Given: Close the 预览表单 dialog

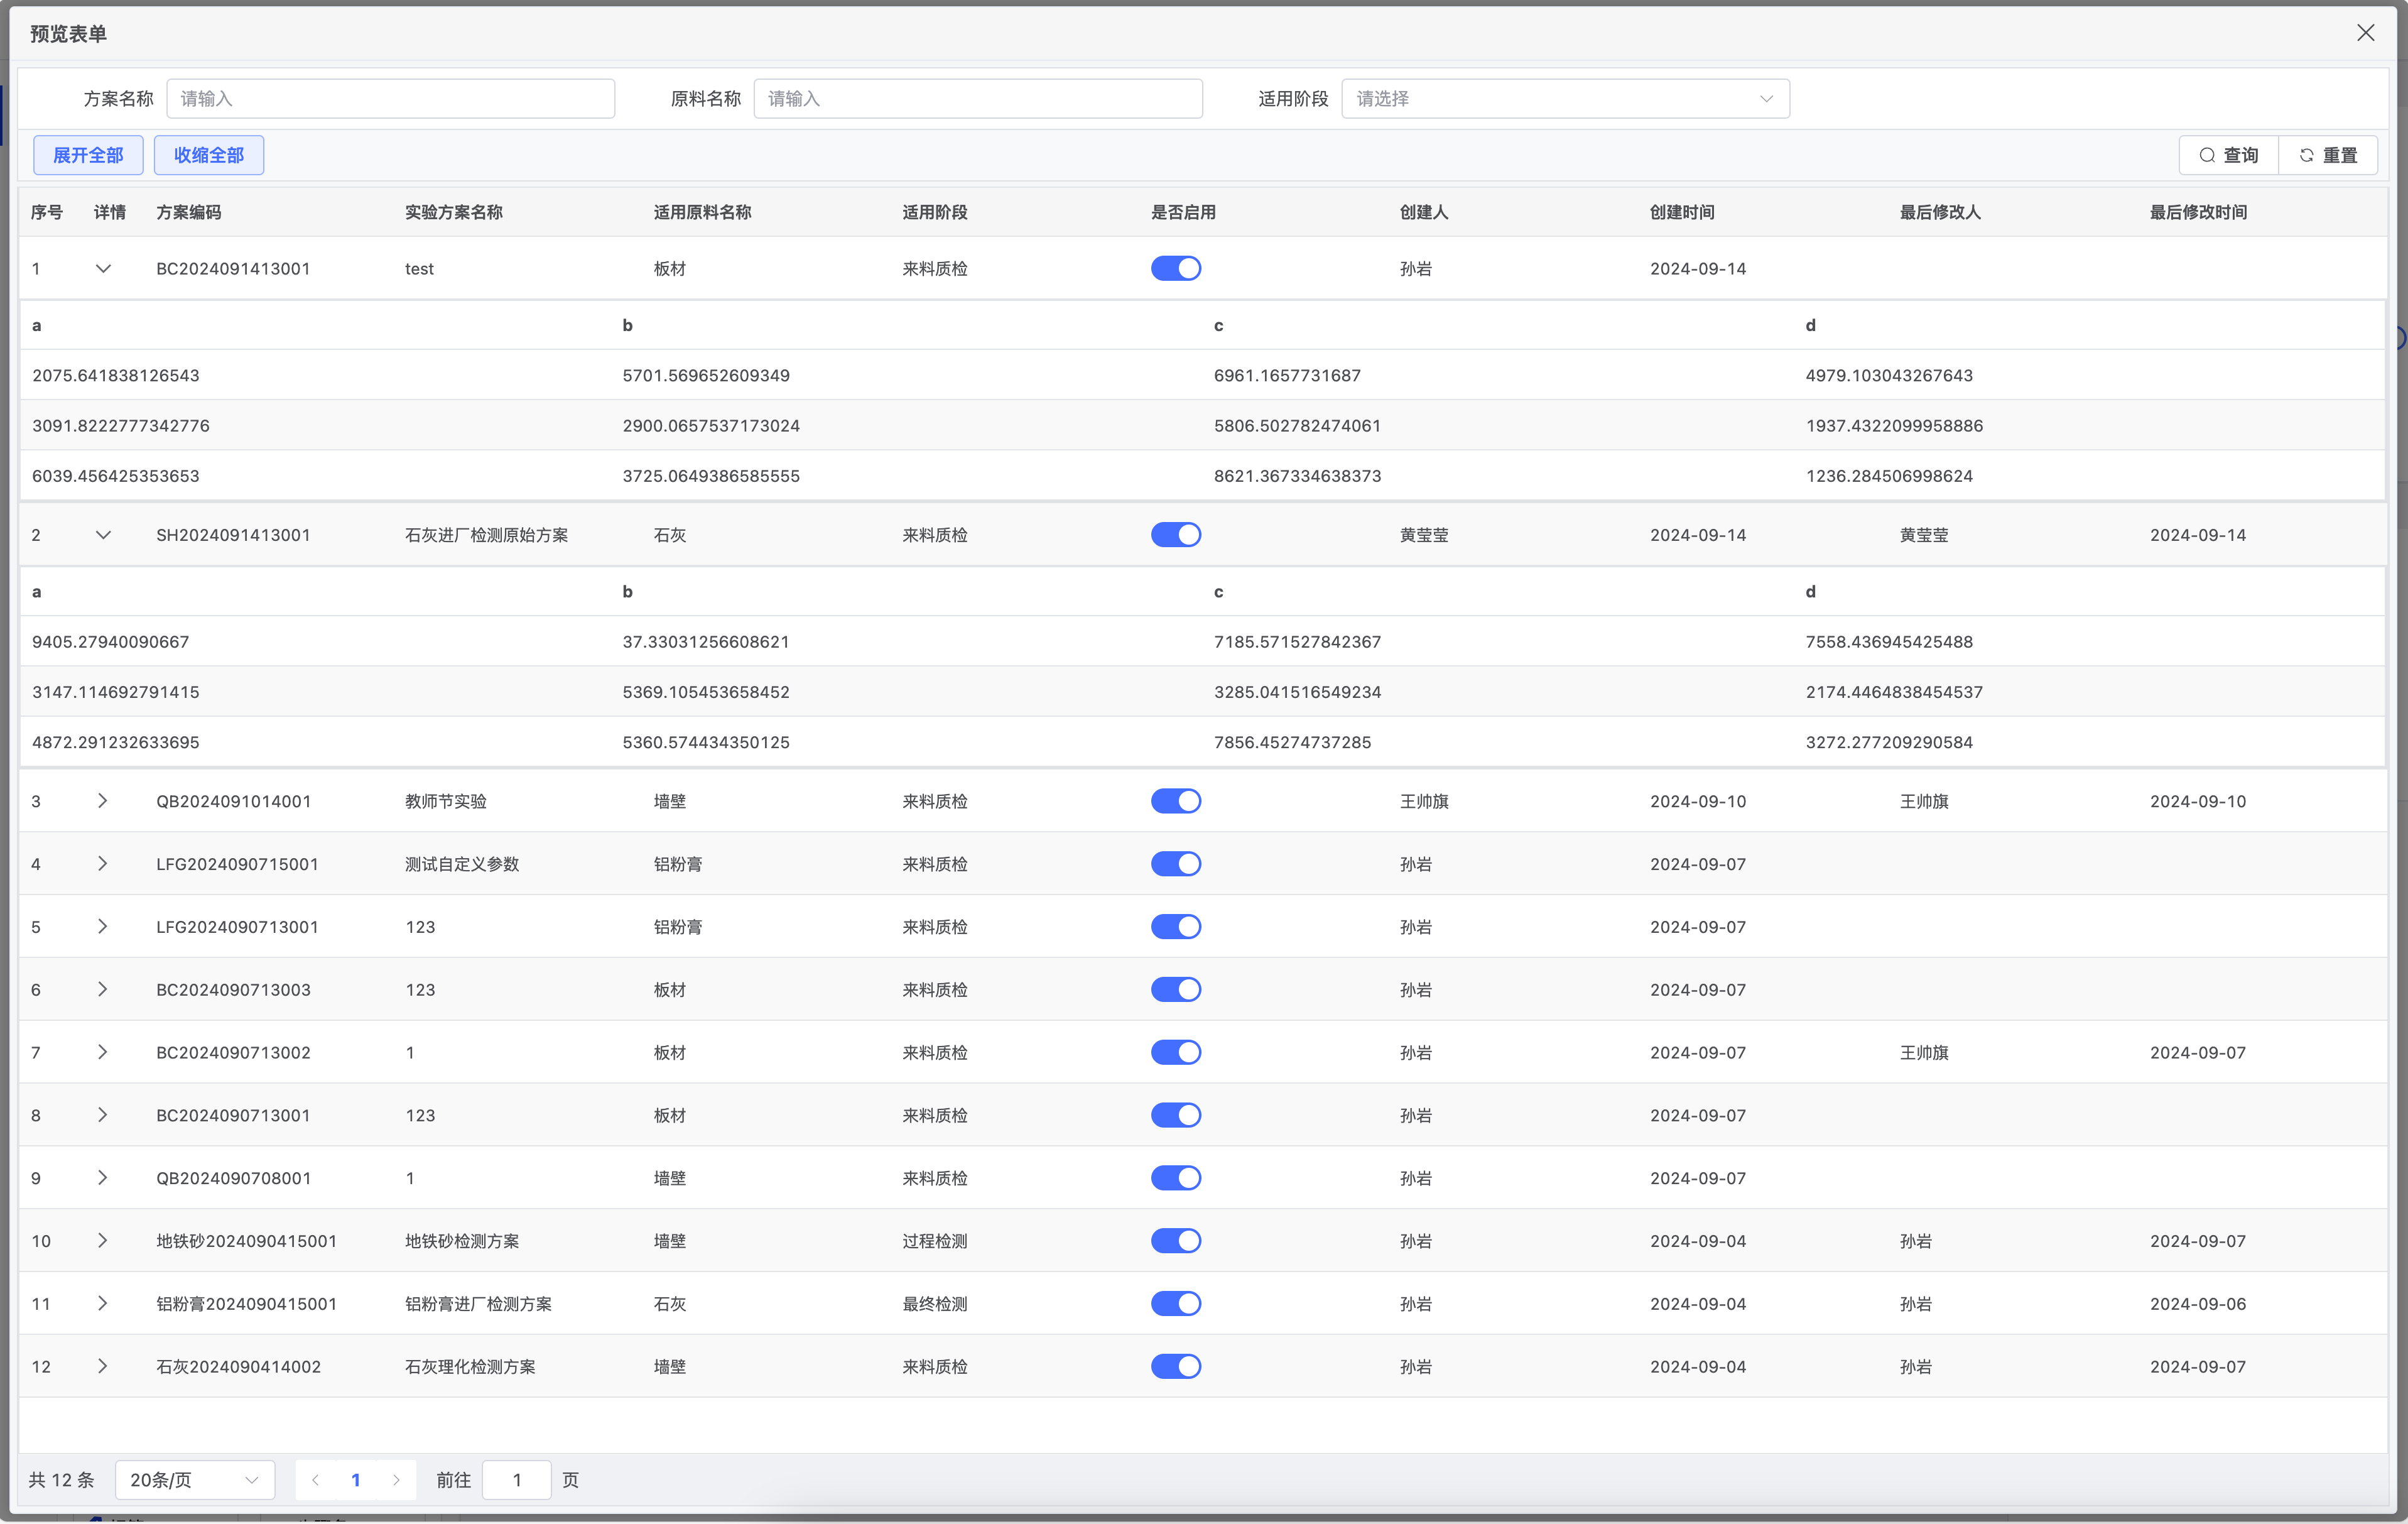Looking at the screenshot, I should click(x=2365, y=33).
